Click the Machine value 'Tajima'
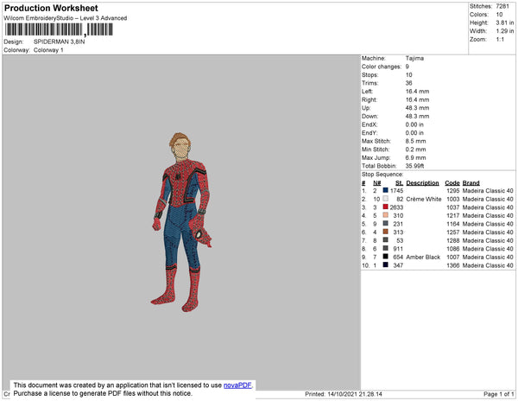 414,58
